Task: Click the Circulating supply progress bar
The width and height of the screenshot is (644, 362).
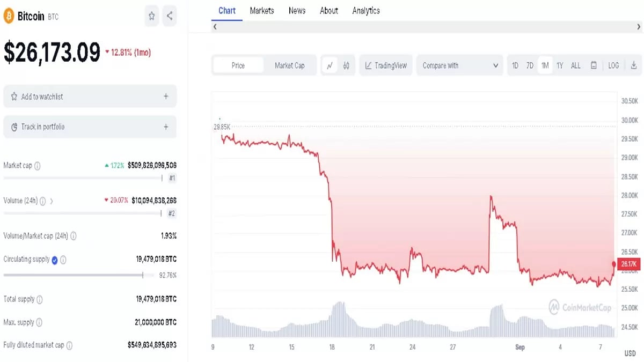Action: tap(73, 275)
